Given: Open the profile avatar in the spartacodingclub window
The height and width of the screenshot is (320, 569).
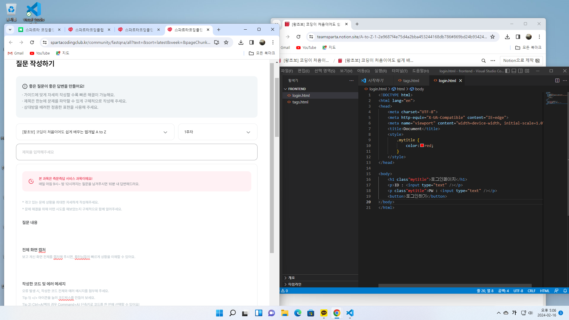Looking at the screenshot, I should [262, 42].
